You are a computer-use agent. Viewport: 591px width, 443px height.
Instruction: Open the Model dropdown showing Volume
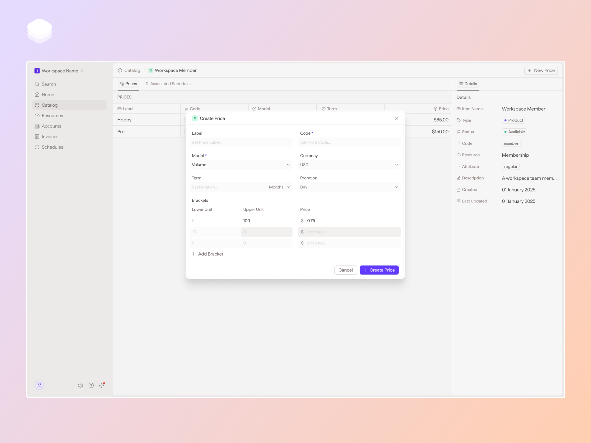point(241,165)
